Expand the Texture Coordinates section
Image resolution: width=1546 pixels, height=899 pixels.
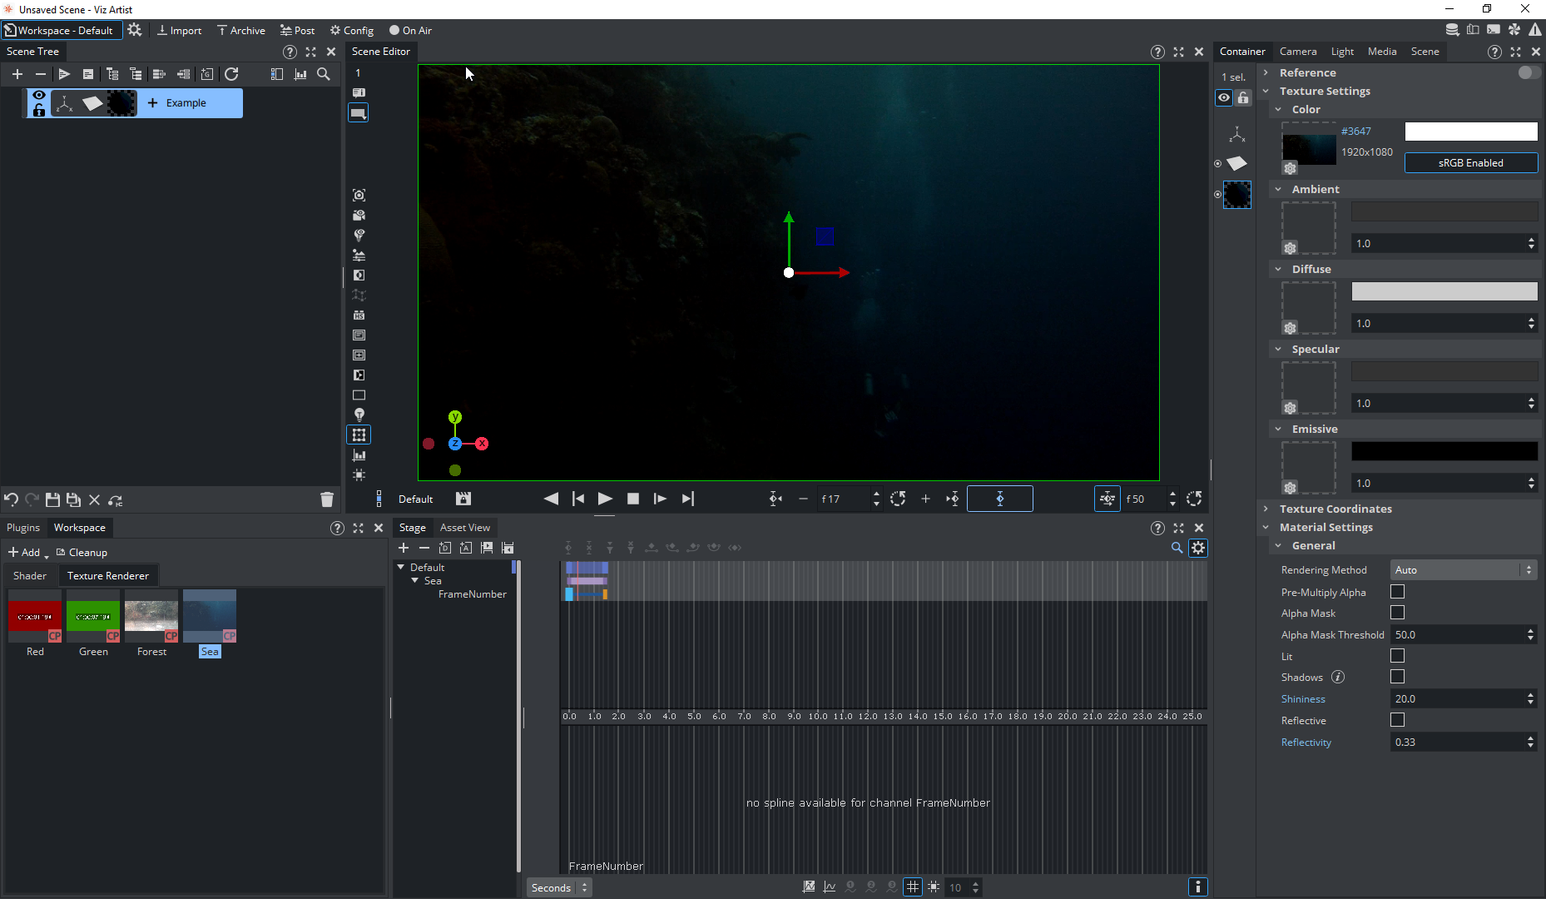click(x=1335, y=509)
